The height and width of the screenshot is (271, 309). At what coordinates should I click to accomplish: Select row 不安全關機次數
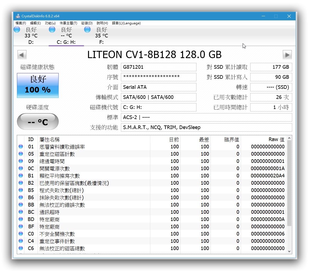point(152,234)
